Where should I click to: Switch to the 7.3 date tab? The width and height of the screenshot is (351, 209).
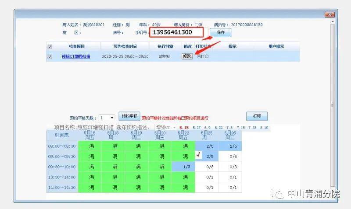(x=229, y=128)
